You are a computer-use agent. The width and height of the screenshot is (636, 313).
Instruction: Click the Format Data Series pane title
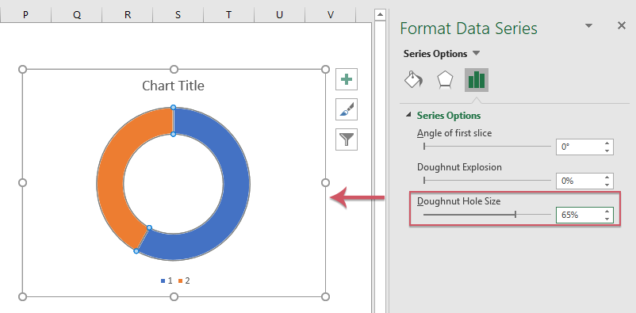coord(469,29)
